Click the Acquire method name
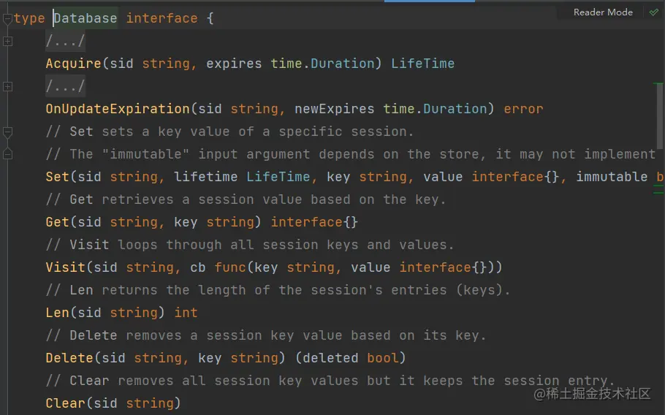This screenshot has width=665, height=415. tap(73, 64)
